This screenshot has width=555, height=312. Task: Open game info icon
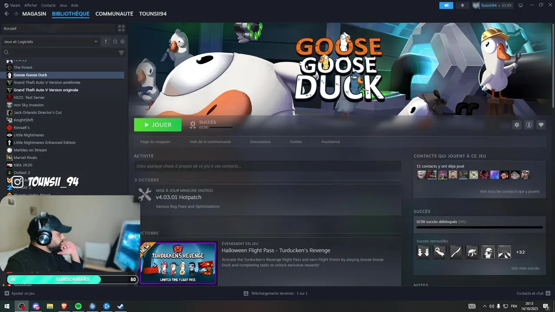(529, 125)
